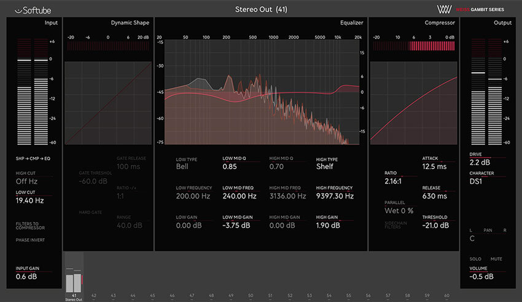
Task: Open the High Type Shelf selector
Action: pos(324,166)
